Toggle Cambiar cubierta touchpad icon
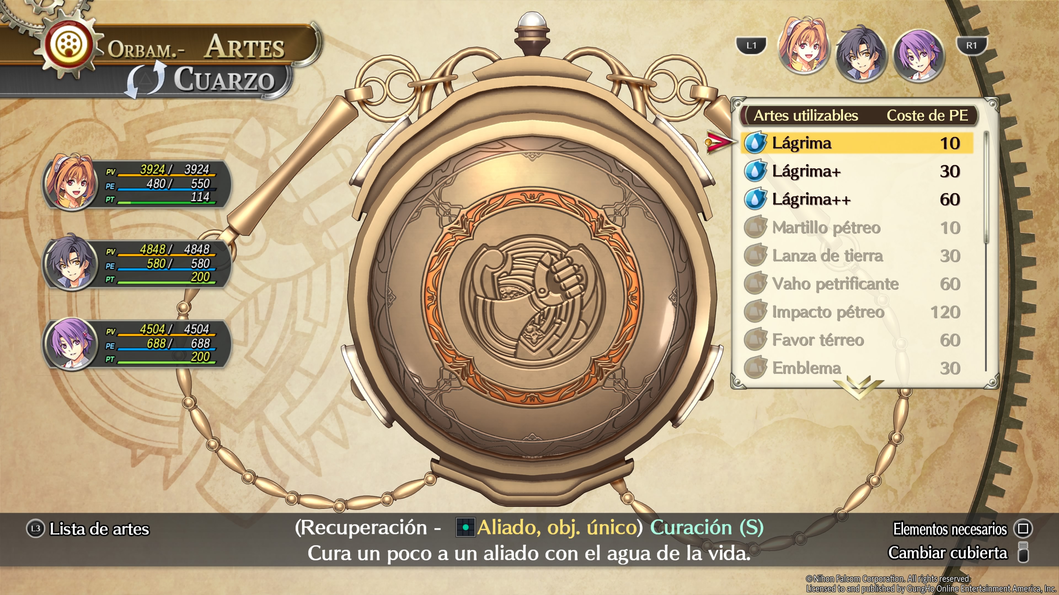Image resolution: width=1059 pixels, height=595 pixels. 1023,552
